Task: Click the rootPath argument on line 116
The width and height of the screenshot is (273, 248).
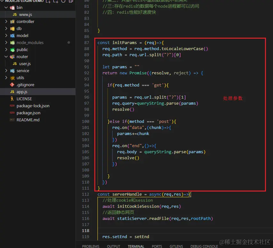Action: tap(201, 218)
